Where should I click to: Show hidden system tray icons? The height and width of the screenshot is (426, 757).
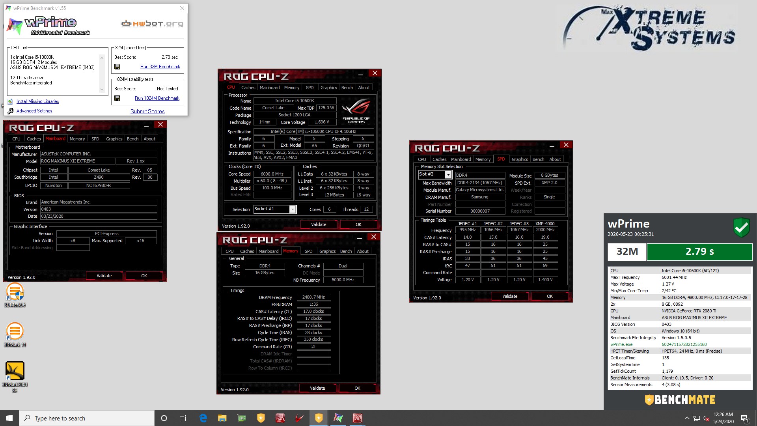tap(687, 418)
